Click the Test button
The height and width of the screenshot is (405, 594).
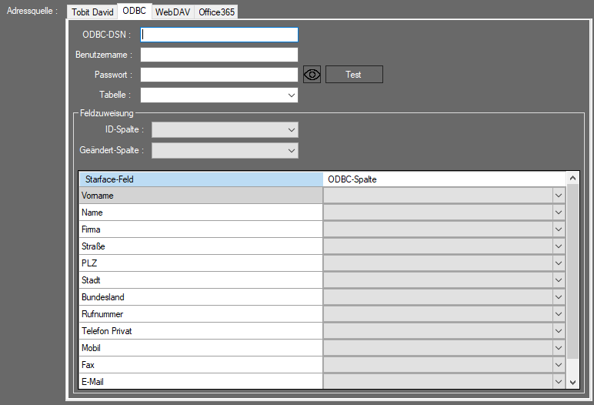354,75
